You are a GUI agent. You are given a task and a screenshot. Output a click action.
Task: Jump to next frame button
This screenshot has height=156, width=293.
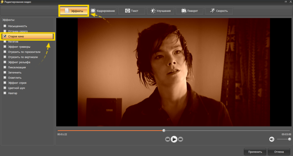[x=180, y=139]
